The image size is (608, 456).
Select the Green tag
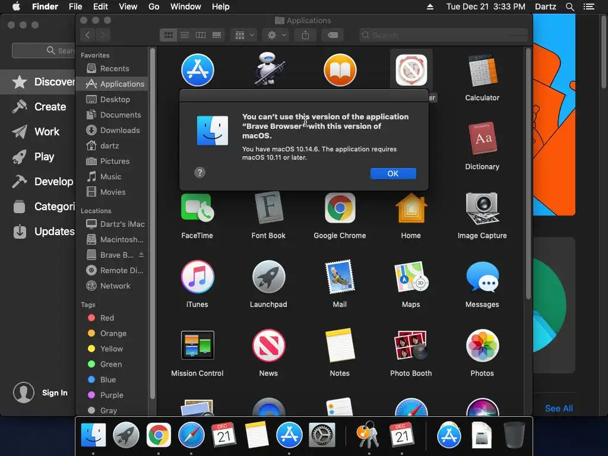(x=112, y=364)
